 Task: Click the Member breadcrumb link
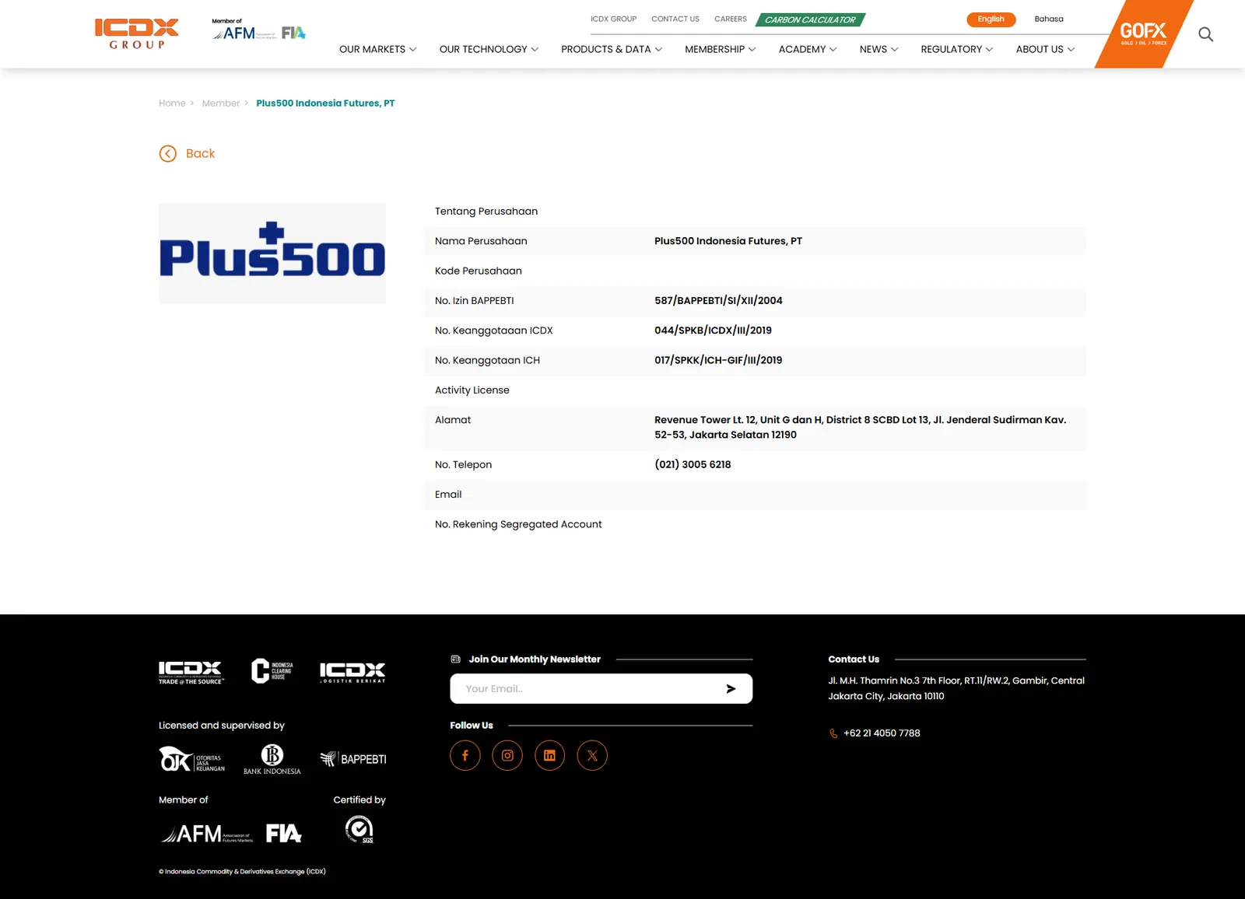click(x=221, y=103)
